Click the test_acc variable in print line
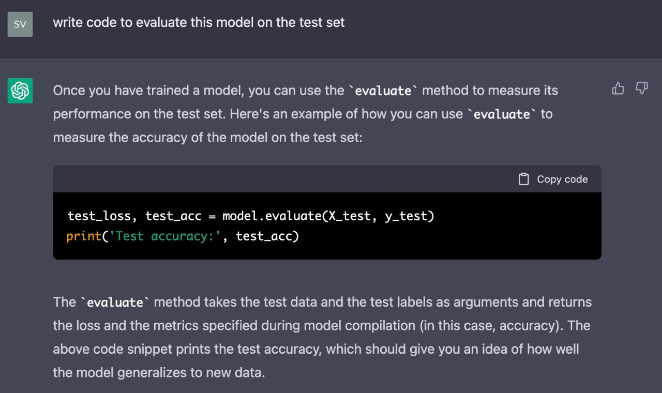Screen dimensions: 662x393 point(264,237)
